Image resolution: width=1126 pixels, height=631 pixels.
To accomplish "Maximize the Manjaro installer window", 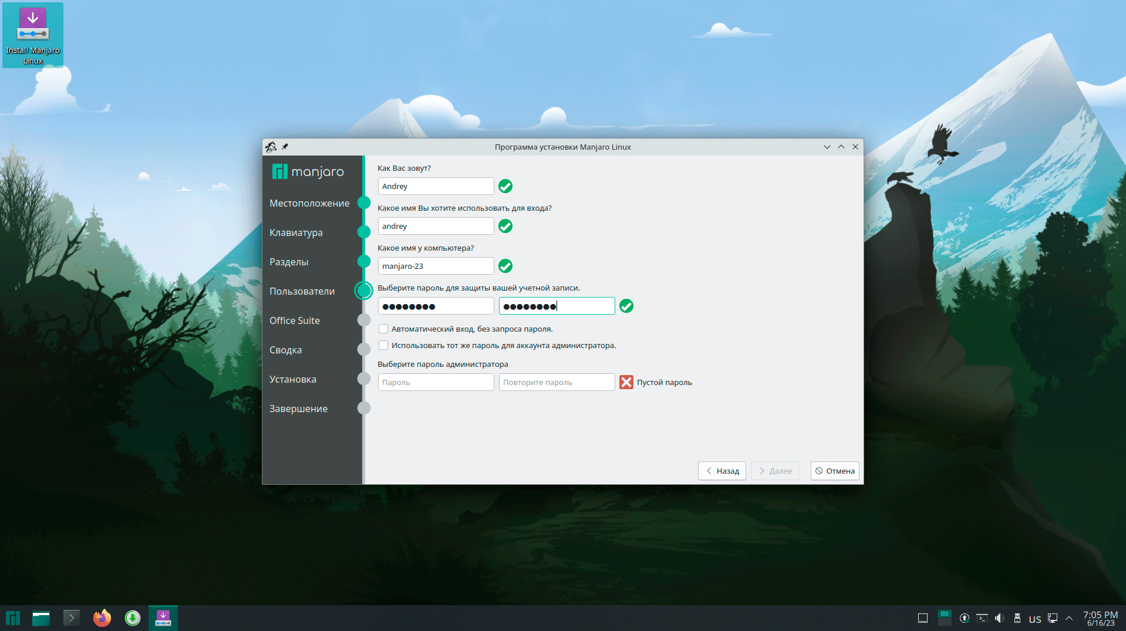I will click(x=841, y=147).
